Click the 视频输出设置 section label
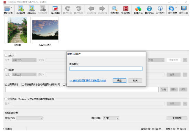The width and height of the screenshot is (191, 131). 11,113
